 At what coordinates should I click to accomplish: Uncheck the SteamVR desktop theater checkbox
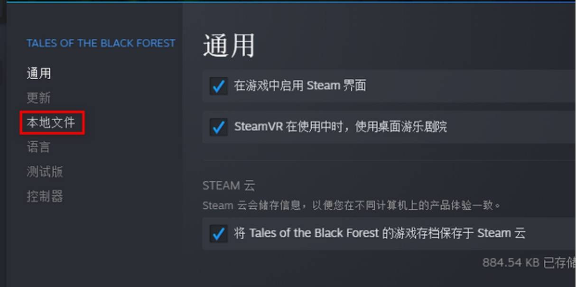tap(218, 127)
